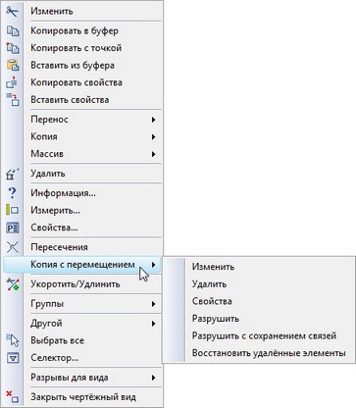The width and height of the screenshot is (356, 408).
Task: Click the PE Свойства icon
Action: click(13, 228)
